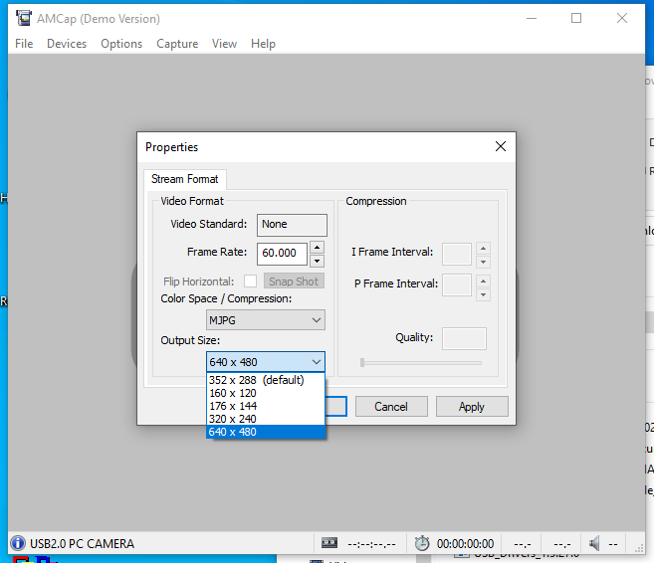Screen dimensions: 654x563
Task: Click the Video Standard None field
Action: tap(292, 225)
